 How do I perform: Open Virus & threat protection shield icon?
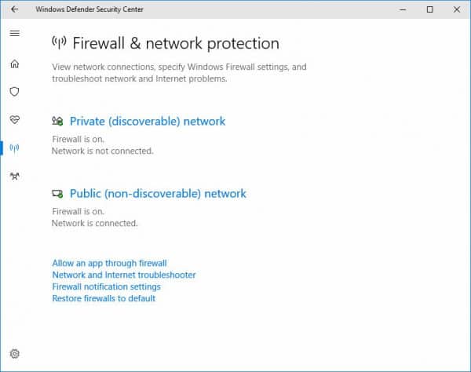pyautogui.click(x=14, y=92)
